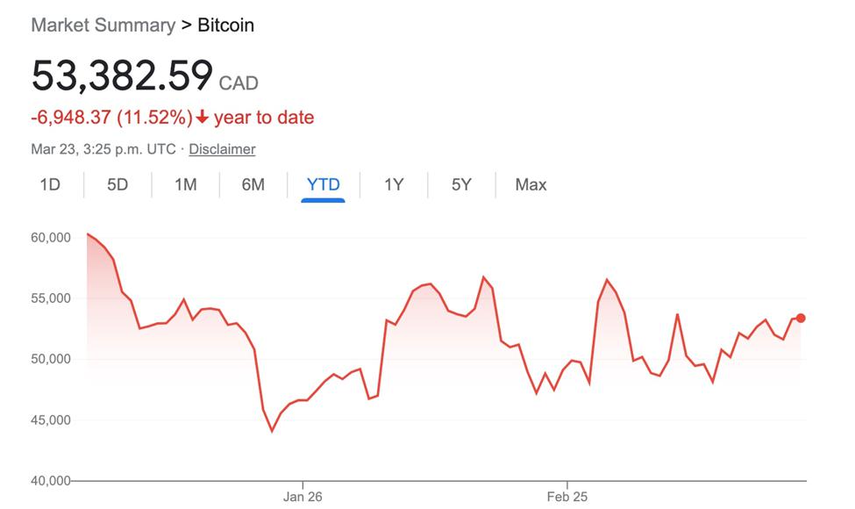Show the 1M price chart

point(185,184)
